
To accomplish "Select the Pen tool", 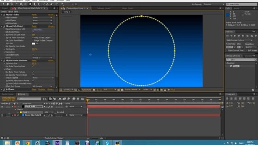I will pos(34,4).
